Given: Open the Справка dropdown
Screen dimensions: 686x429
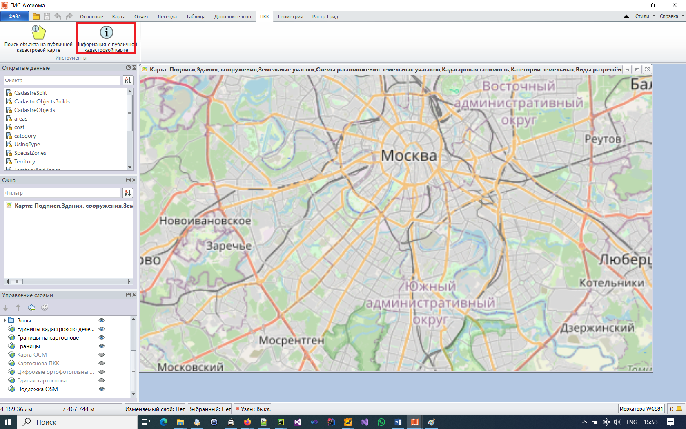Looking at the screenshot, I should point(671,16).
